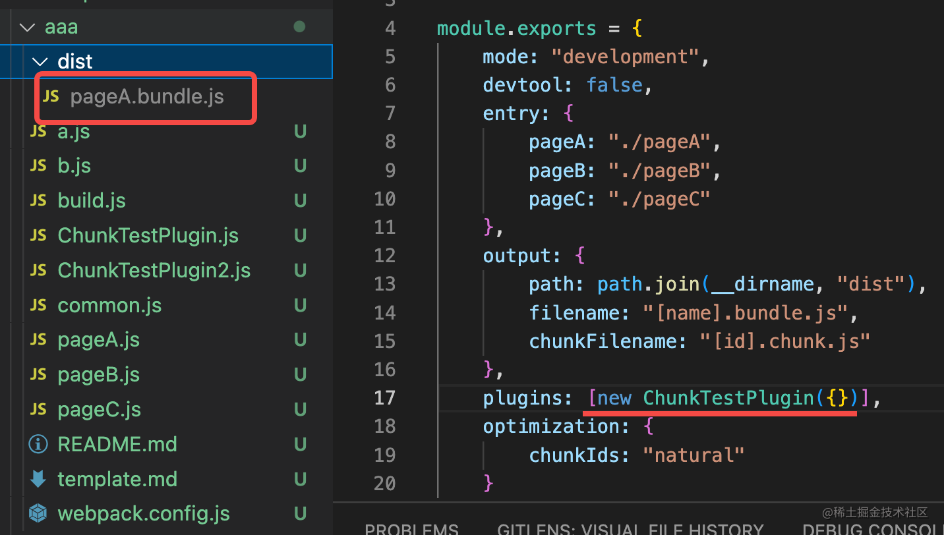Click ChunkTestPlugin in the plugins line
Viewport: 944px width, 535px height.
(728, 398)
